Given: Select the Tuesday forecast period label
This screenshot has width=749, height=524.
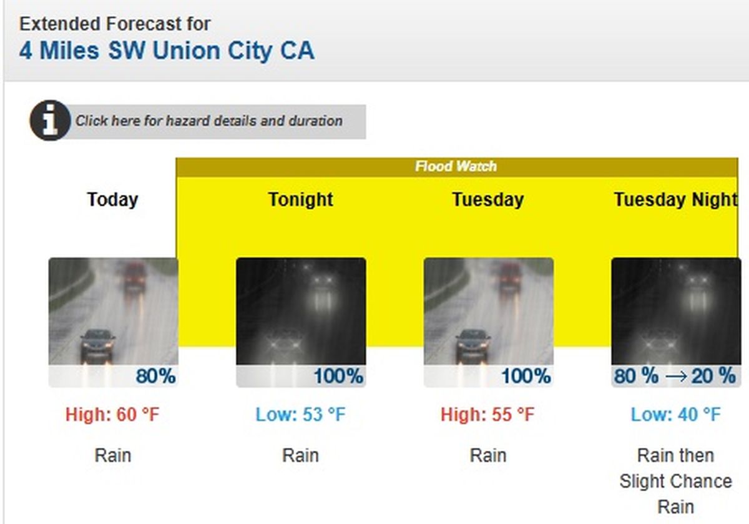Looking at the screenshot, I should pyautogui.click(x=487, y=200).
